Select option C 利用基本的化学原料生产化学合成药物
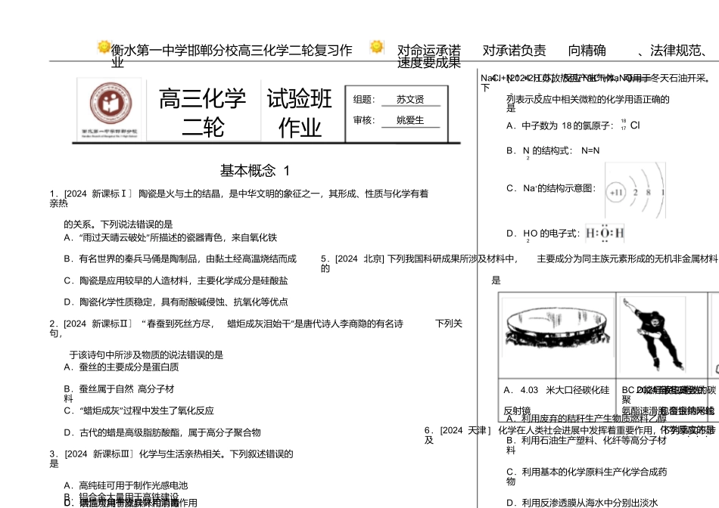This screenshot has height=508, width=719. (x=587, y=477)
